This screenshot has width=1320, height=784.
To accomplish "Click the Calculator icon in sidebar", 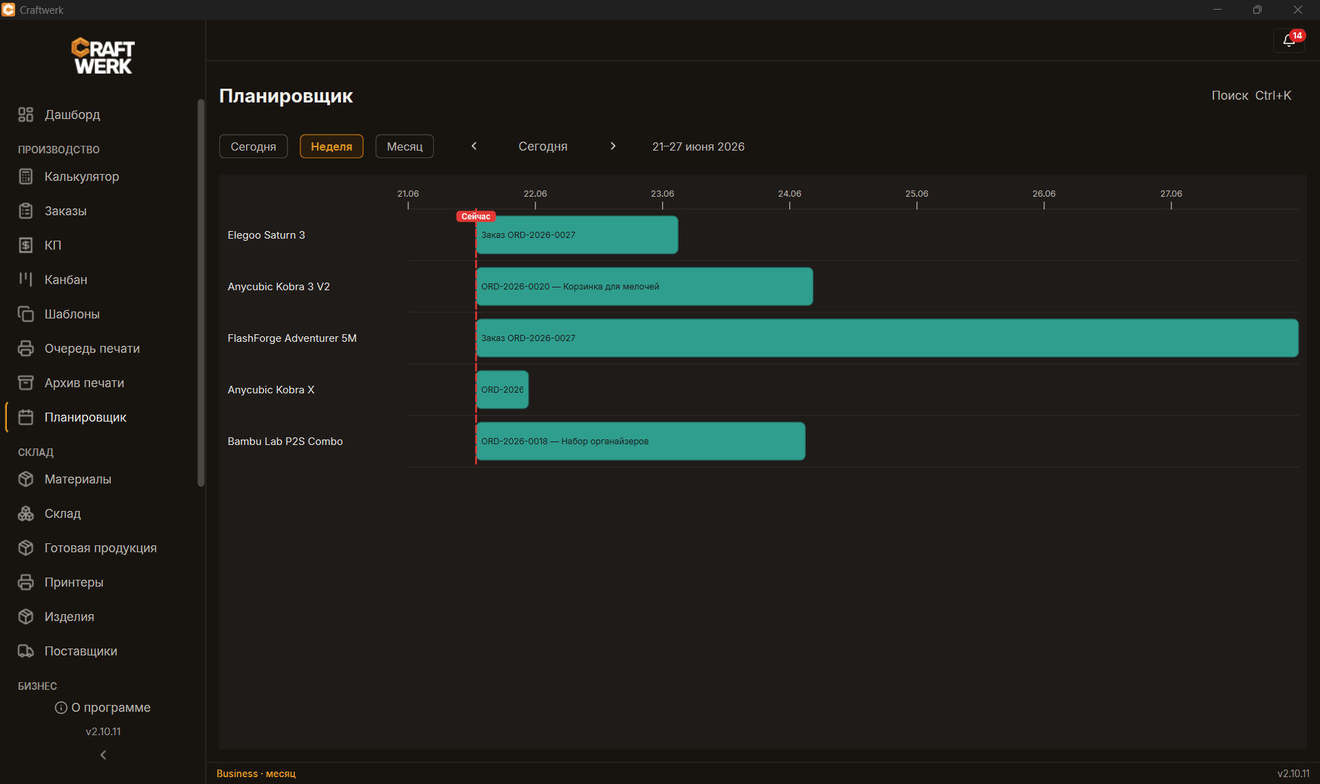I will [25, 177].
